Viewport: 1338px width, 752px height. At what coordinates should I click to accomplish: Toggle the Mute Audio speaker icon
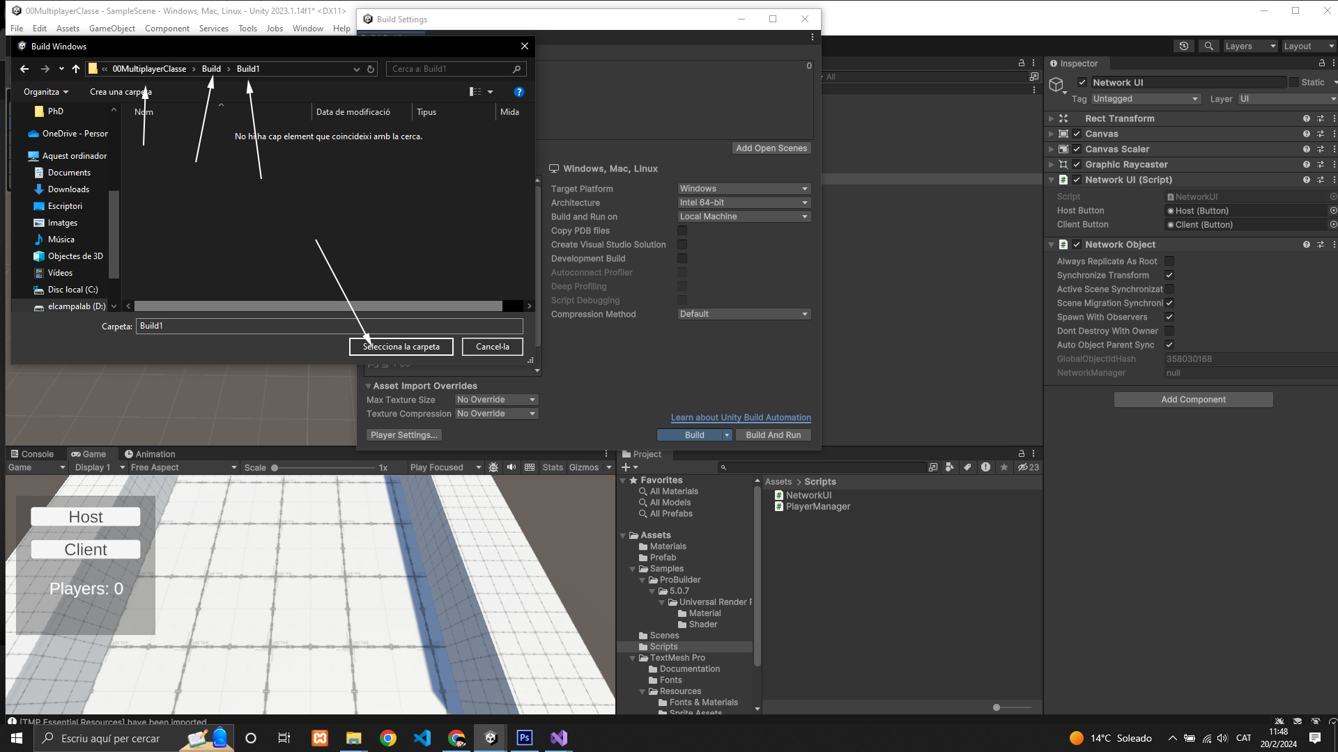[512, 467]
